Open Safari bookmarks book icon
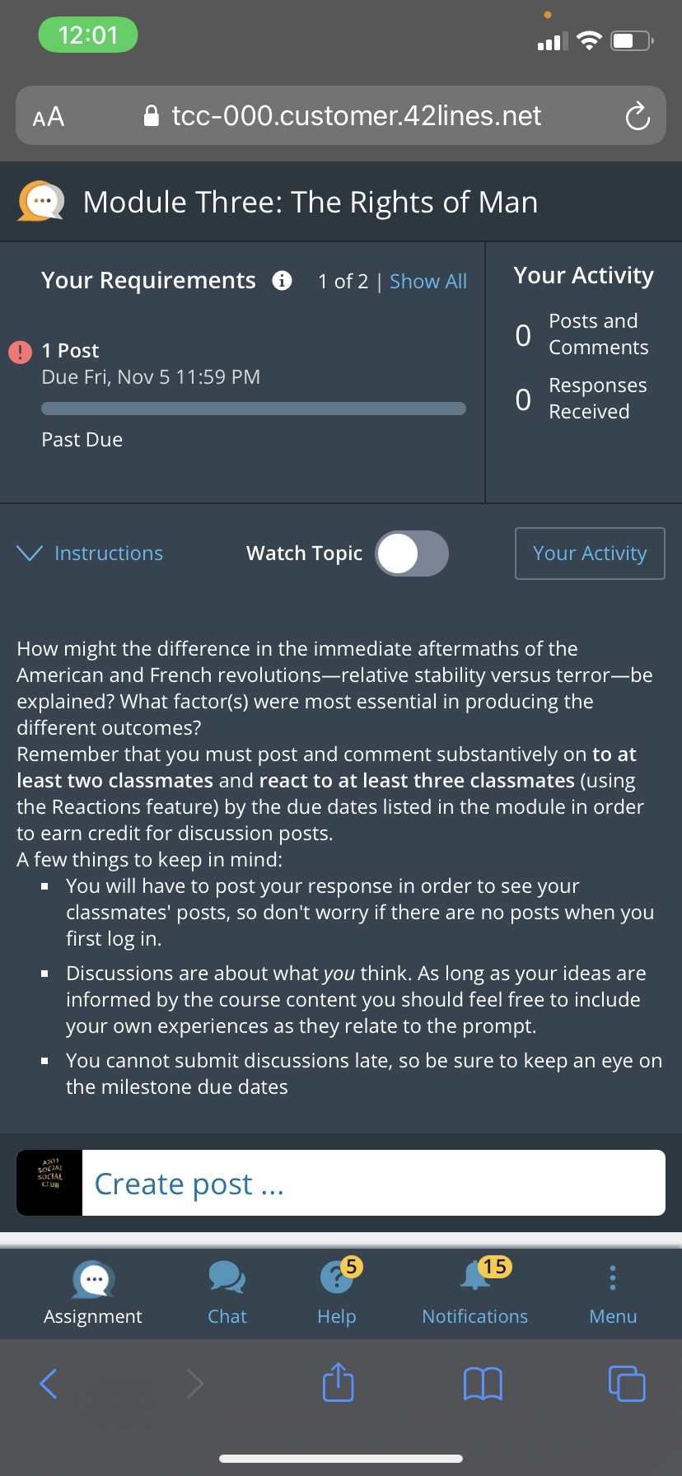The width and height of the screenshot is (682, 1476). click(x=483, y=1384)
